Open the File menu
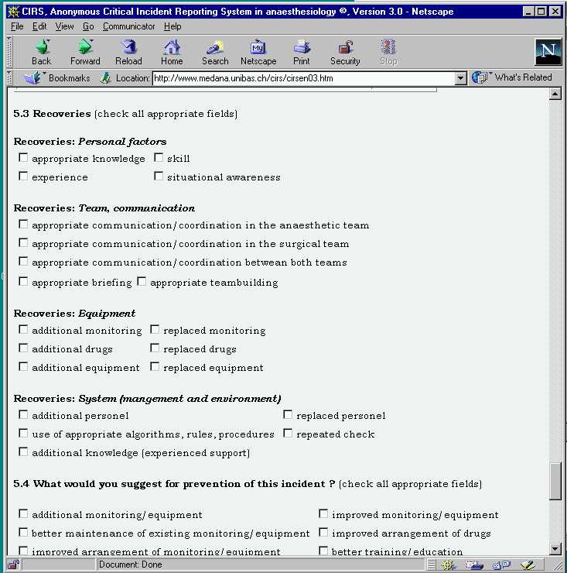567x573 pixels. click(x=17, y=26)
